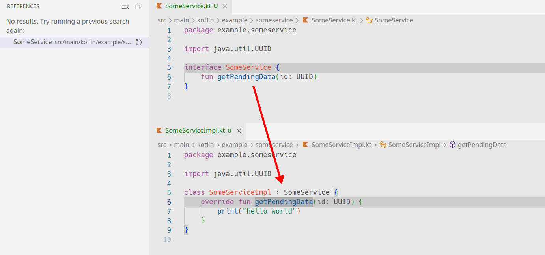
Task: Click Kotlin file icon on SomeService.kt tab
Action: (159, 6)
